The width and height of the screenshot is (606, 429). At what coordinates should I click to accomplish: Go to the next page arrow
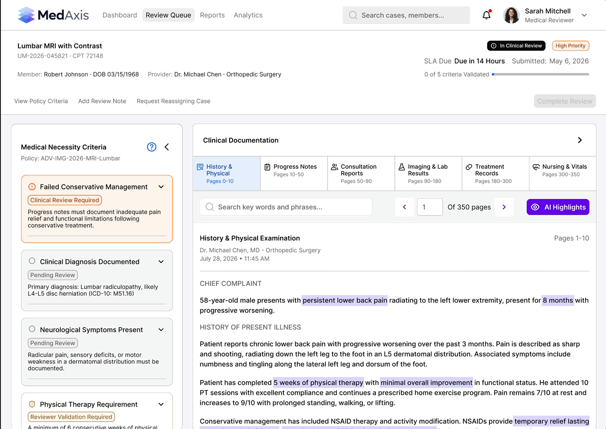point(504,207)
